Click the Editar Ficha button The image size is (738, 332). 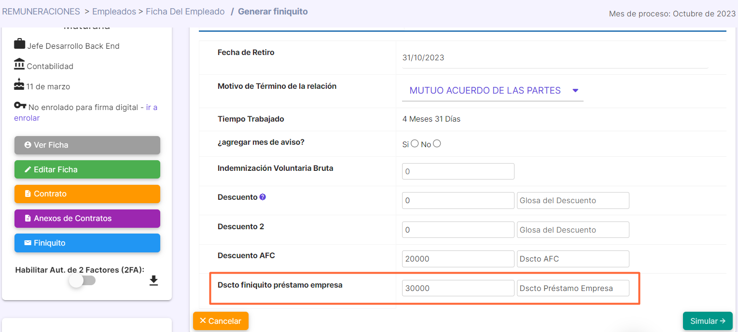pos(87,169)
